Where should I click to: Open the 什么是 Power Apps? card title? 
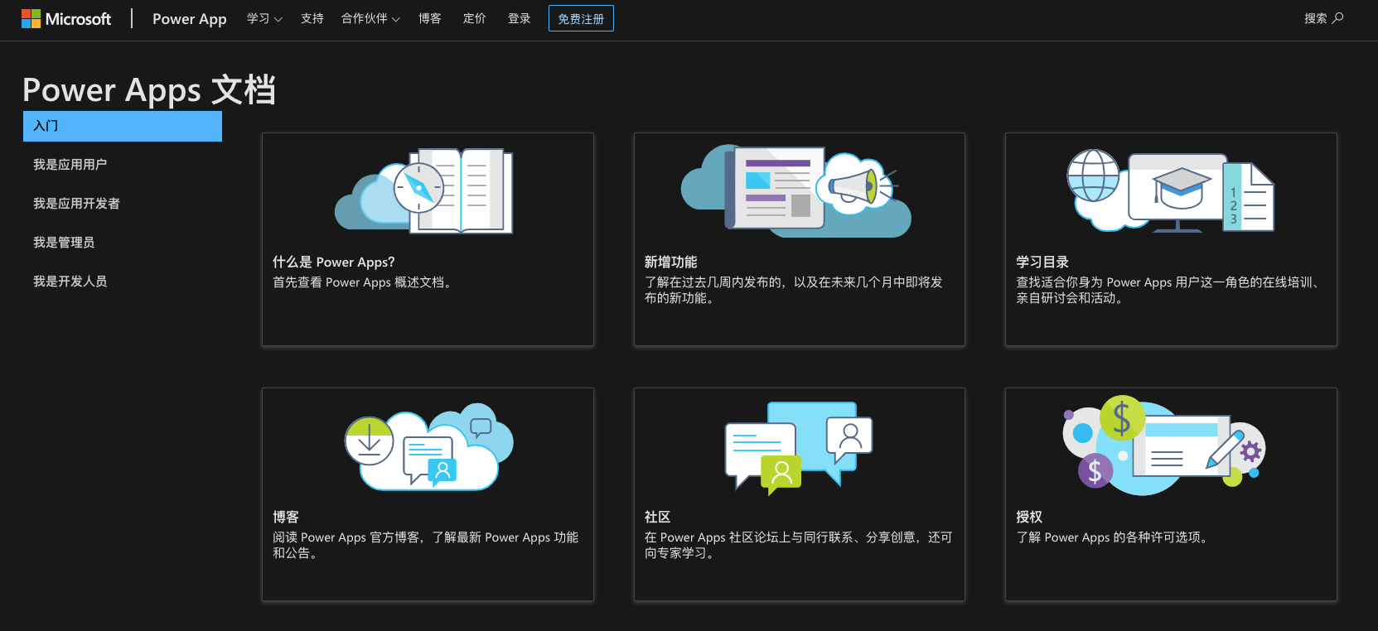334,262
